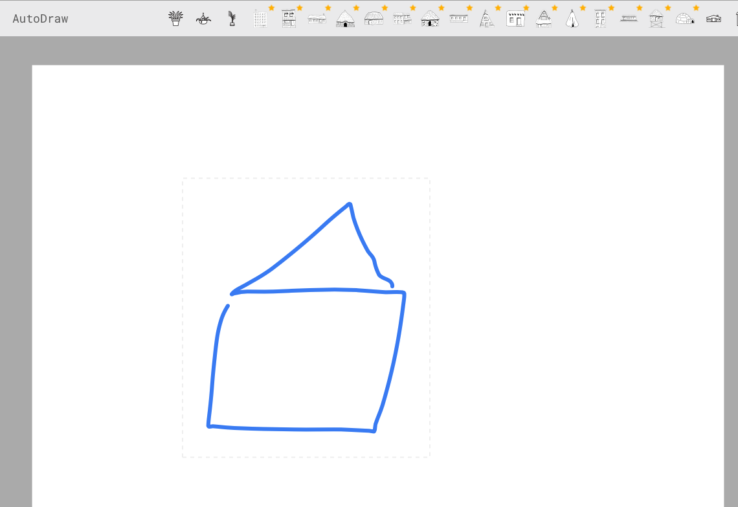Select the flat-roofed long building with windows

(x=459, y=18)
